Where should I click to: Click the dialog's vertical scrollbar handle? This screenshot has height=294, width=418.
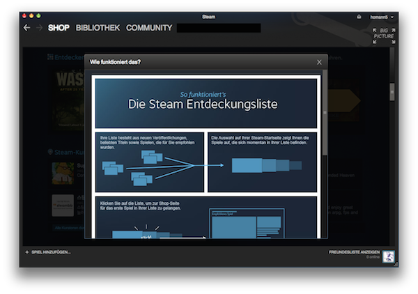[325, 112]
